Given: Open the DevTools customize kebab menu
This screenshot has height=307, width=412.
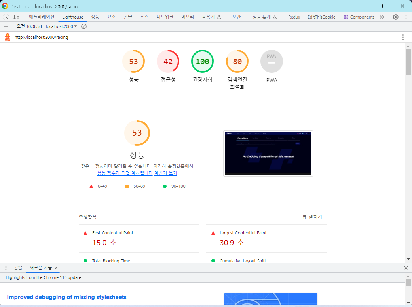Looking at the screenshot, I should pyautogui.click(x=406, y=17).
